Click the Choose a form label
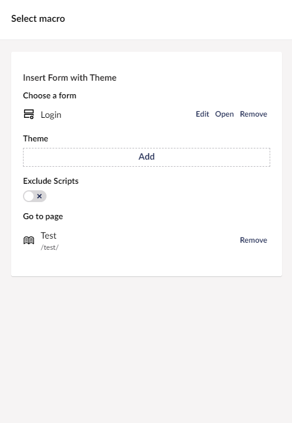 (49, 95)
